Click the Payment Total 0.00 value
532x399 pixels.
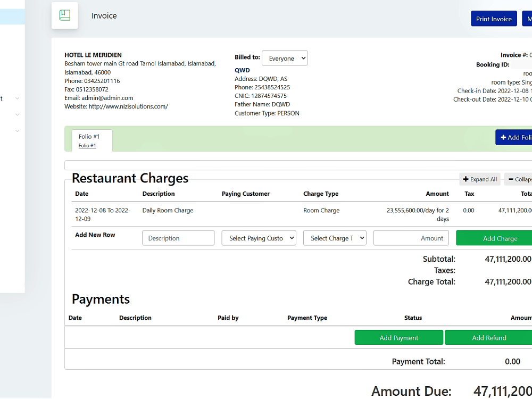[512, 361]
